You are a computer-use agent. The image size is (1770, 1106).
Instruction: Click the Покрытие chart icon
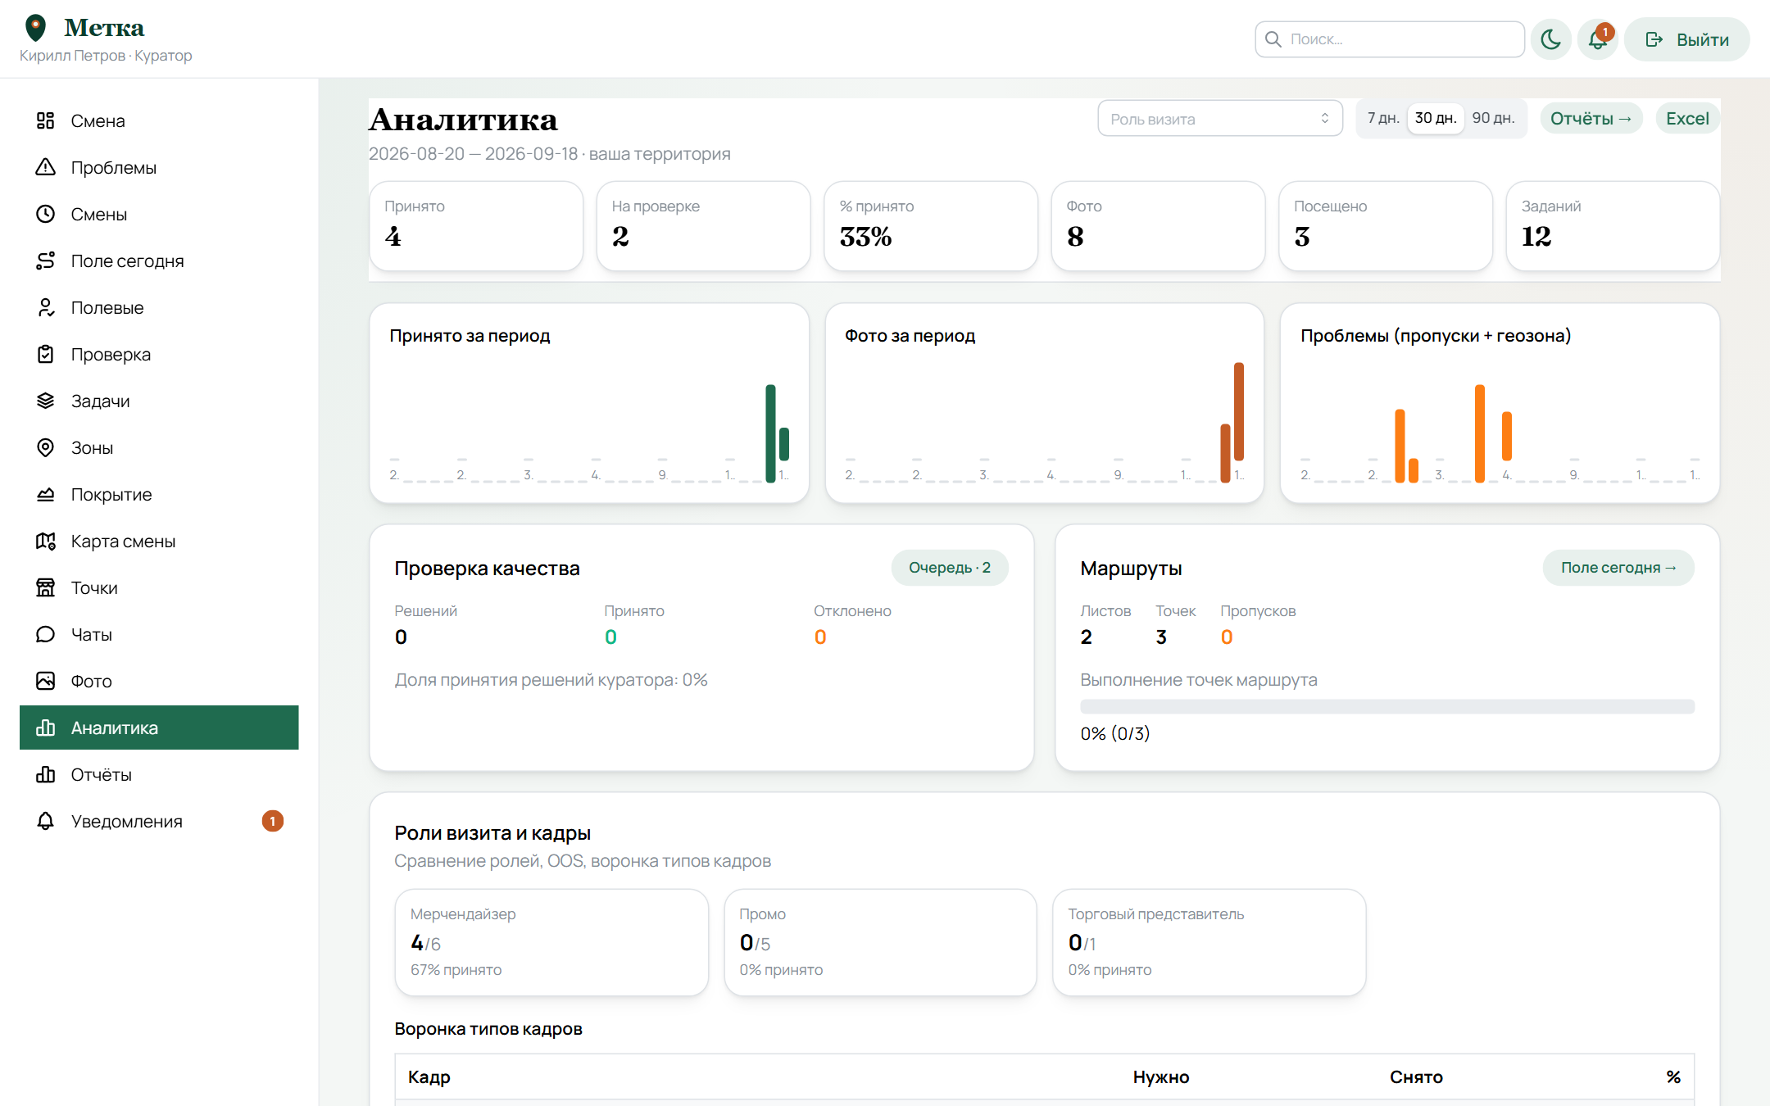(45, 494)
